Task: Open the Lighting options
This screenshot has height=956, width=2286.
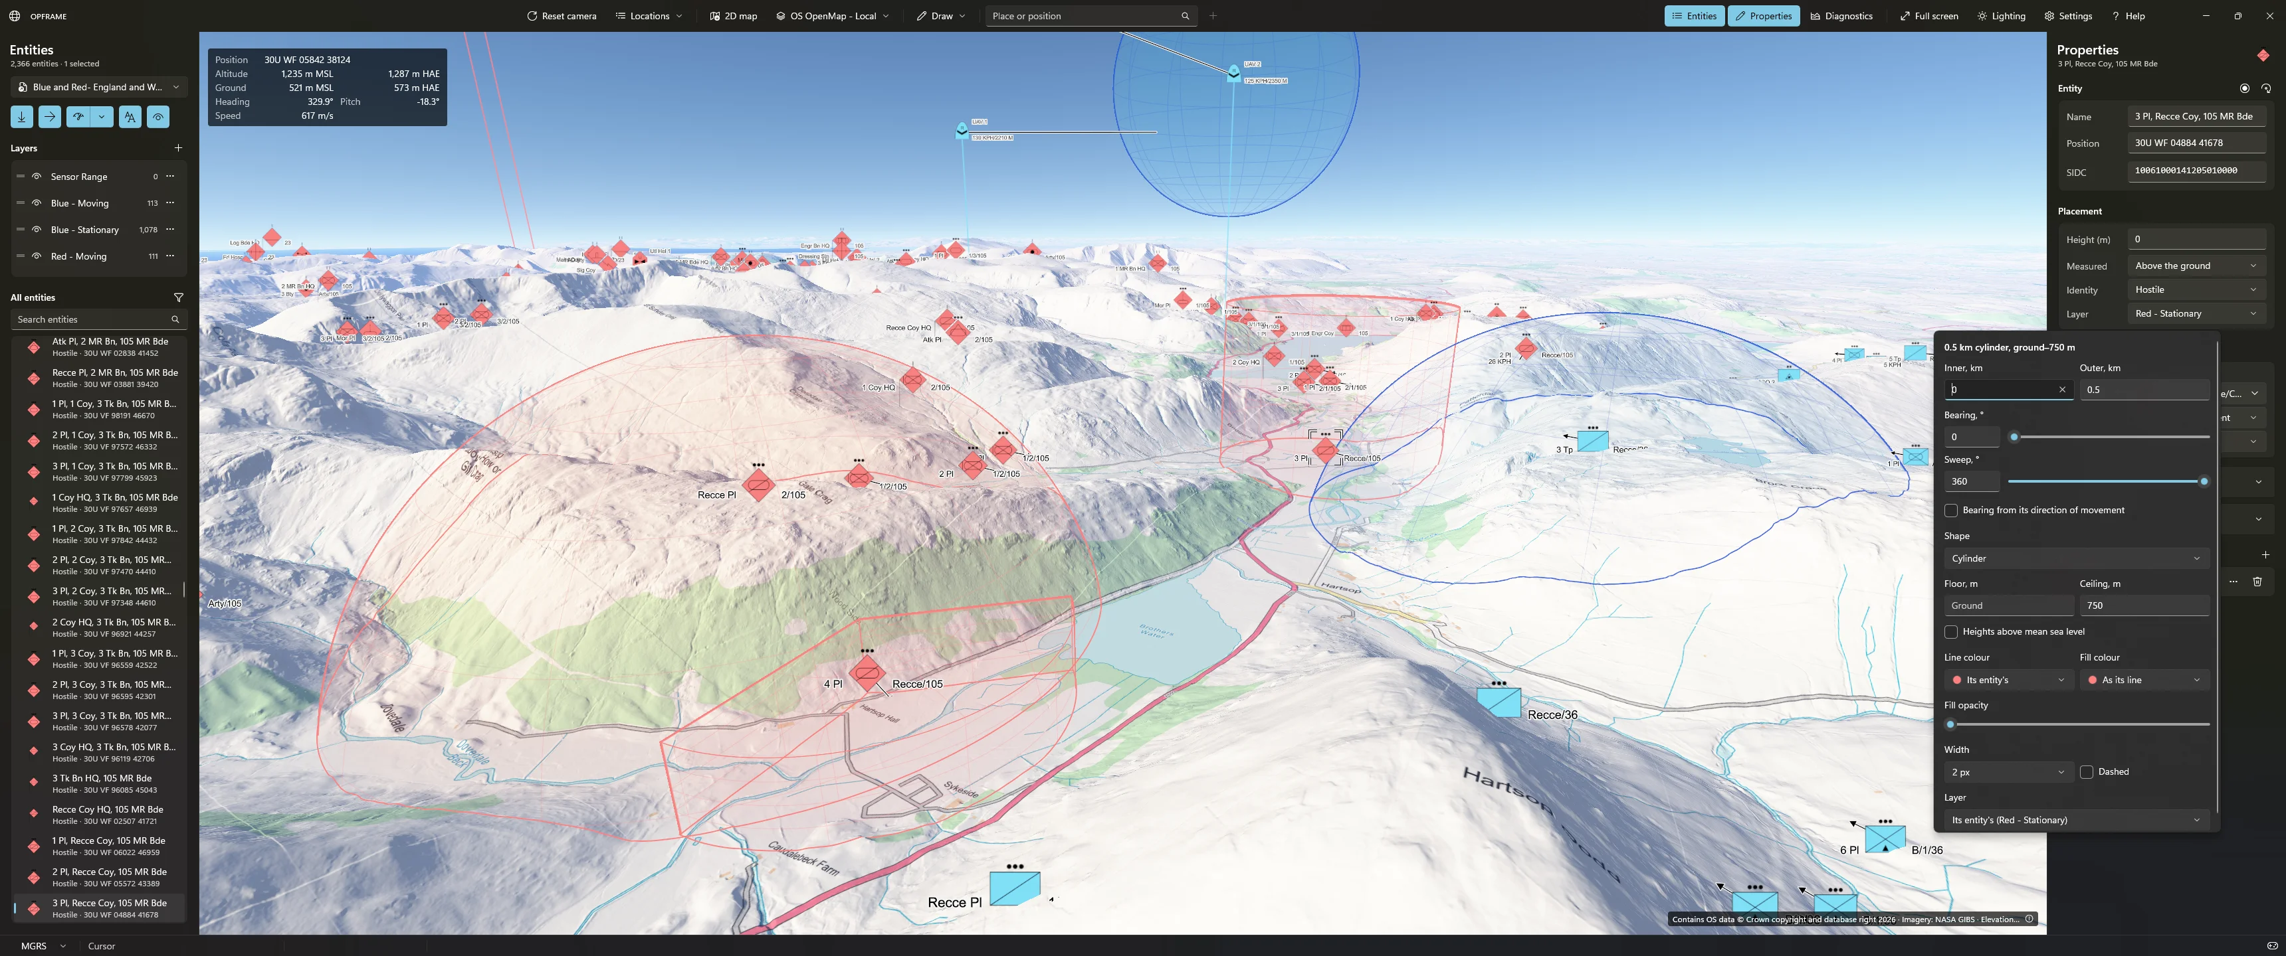Action: pyautogui.click(x=2001, y=16)
